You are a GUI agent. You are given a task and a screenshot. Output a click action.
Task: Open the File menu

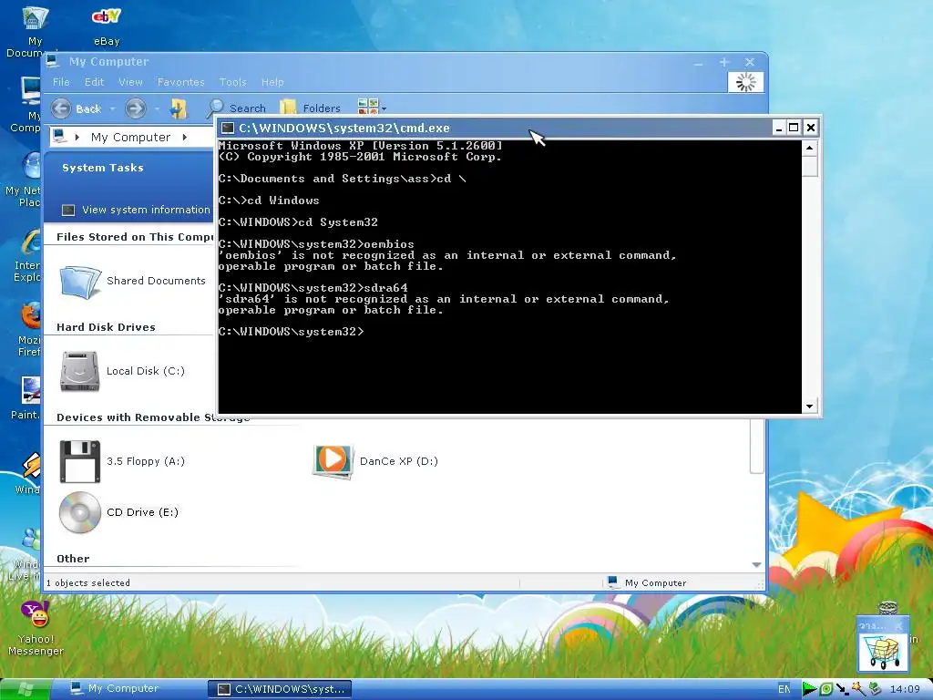click(61, 82)
